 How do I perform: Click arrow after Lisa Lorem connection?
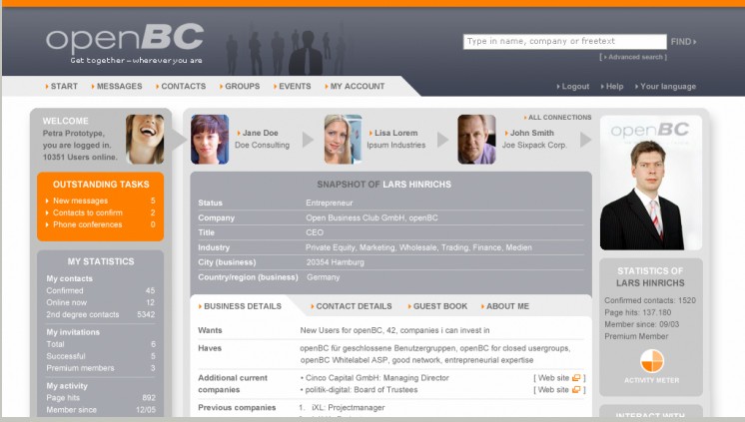pos(442,140)
